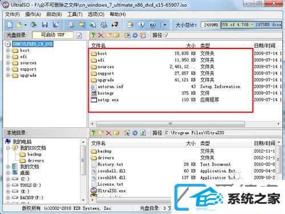This screenshot has width=285, height=214.
Task: Click the gear properties icon in local pane
Action: pos(135,133)
